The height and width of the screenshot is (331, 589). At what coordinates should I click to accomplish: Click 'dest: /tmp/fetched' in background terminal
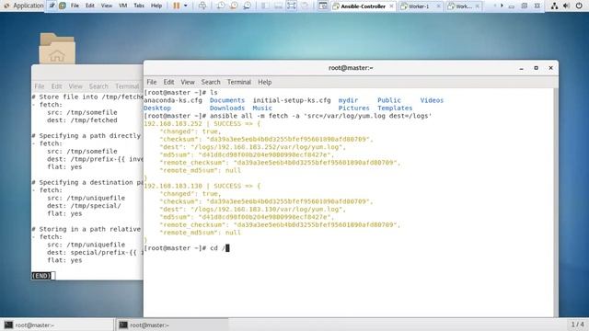(x=82, y=120)
